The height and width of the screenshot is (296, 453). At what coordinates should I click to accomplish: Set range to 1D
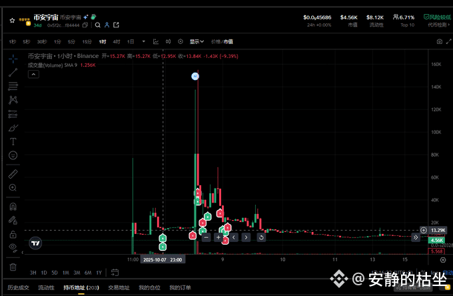44,273
